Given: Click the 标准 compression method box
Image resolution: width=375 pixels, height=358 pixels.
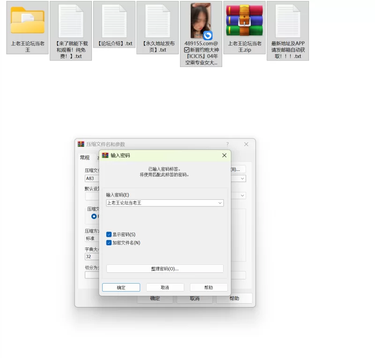Looking at the screenshot, I should pos(92,238).
